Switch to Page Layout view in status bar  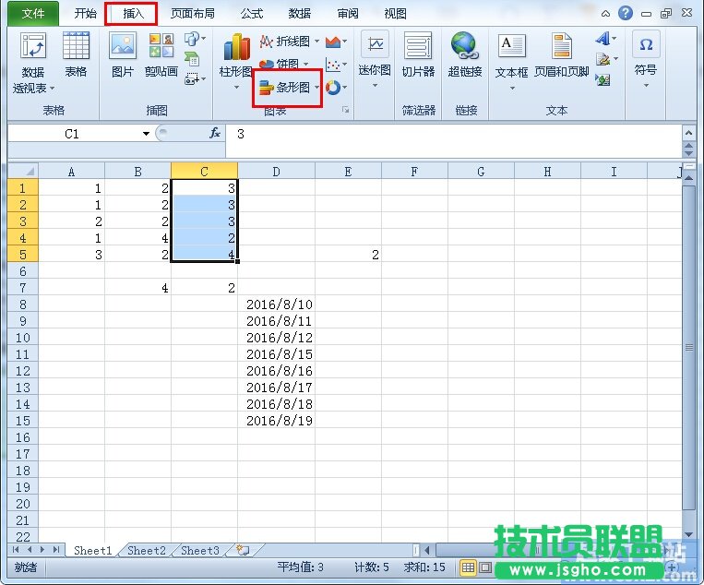pyautogui.click(x=485, y=567)
